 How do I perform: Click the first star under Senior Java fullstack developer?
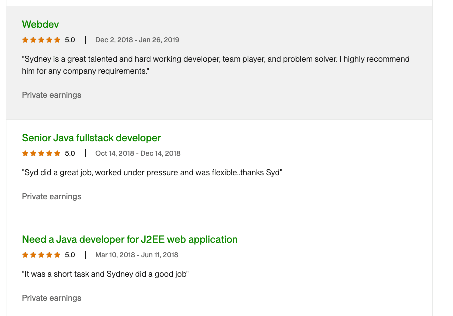(x=24, y=153)
